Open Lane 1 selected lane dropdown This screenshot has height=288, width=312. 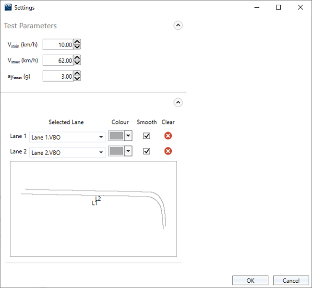click(68, 137)
